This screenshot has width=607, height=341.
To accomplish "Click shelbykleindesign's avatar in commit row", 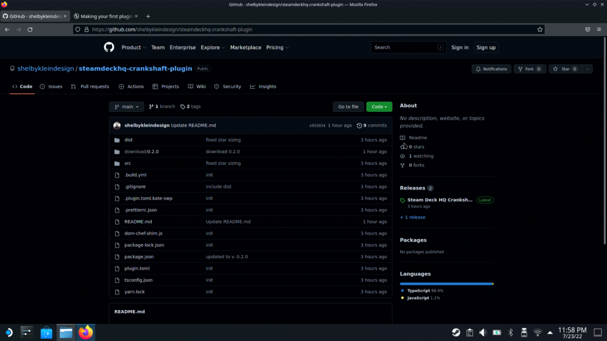I will (117, 126).
